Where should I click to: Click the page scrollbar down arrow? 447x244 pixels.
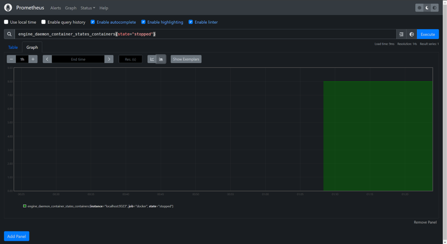[x=445, y=242]
